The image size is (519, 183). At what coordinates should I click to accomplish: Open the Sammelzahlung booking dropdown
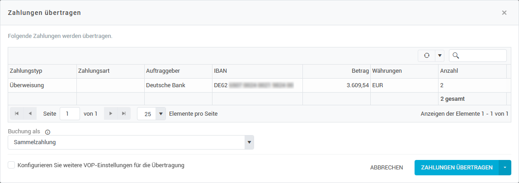[248, 142]
